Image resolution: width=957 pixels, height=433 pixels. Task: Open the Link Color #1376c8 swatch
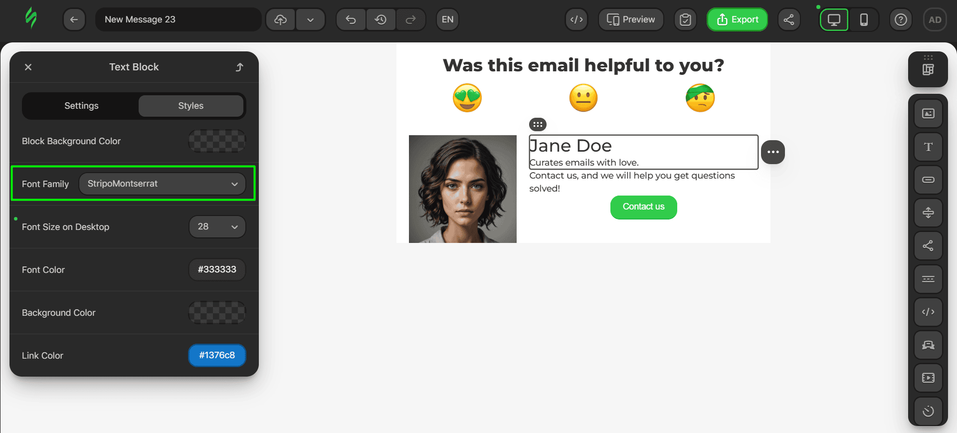pyautogui.click(x=217, y=355)
